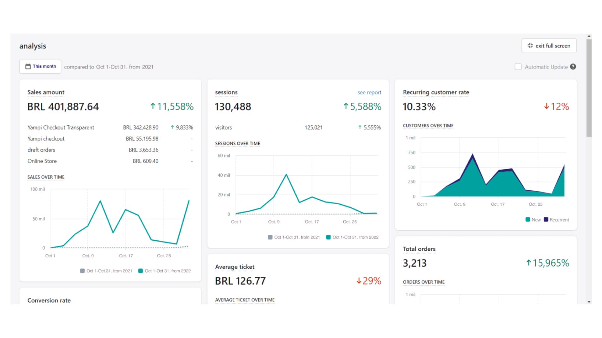Click the vertical scrollbar thumb
The image size is (602, 338).
589,88
